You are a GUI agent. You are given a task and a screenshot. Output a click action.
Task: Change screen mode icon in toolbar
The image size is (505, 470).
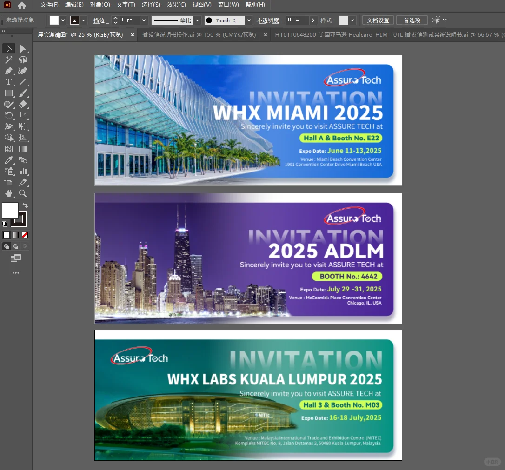point(16,258)
